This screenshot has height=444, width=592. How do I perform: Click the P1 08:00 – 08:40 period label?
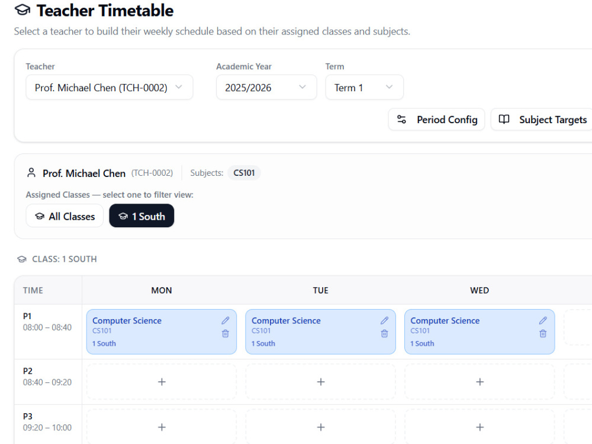coord(47,321)
